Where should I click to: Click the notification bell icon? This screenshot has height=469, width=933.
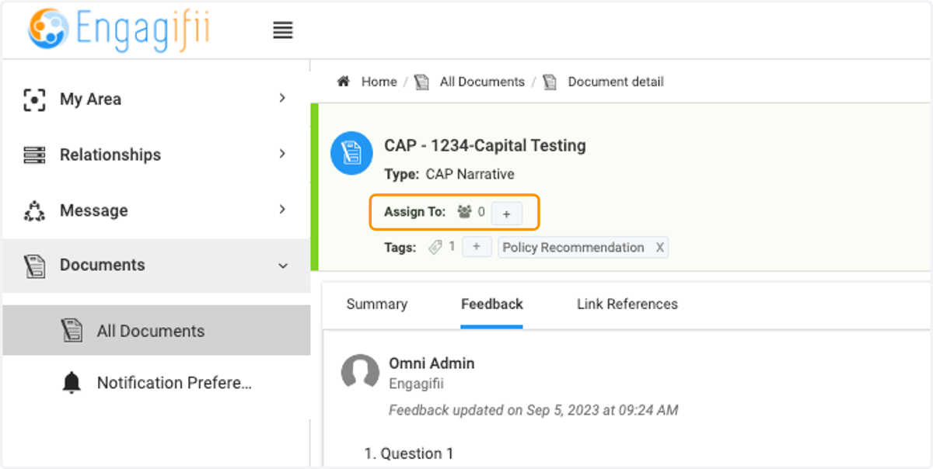(72, 383)
